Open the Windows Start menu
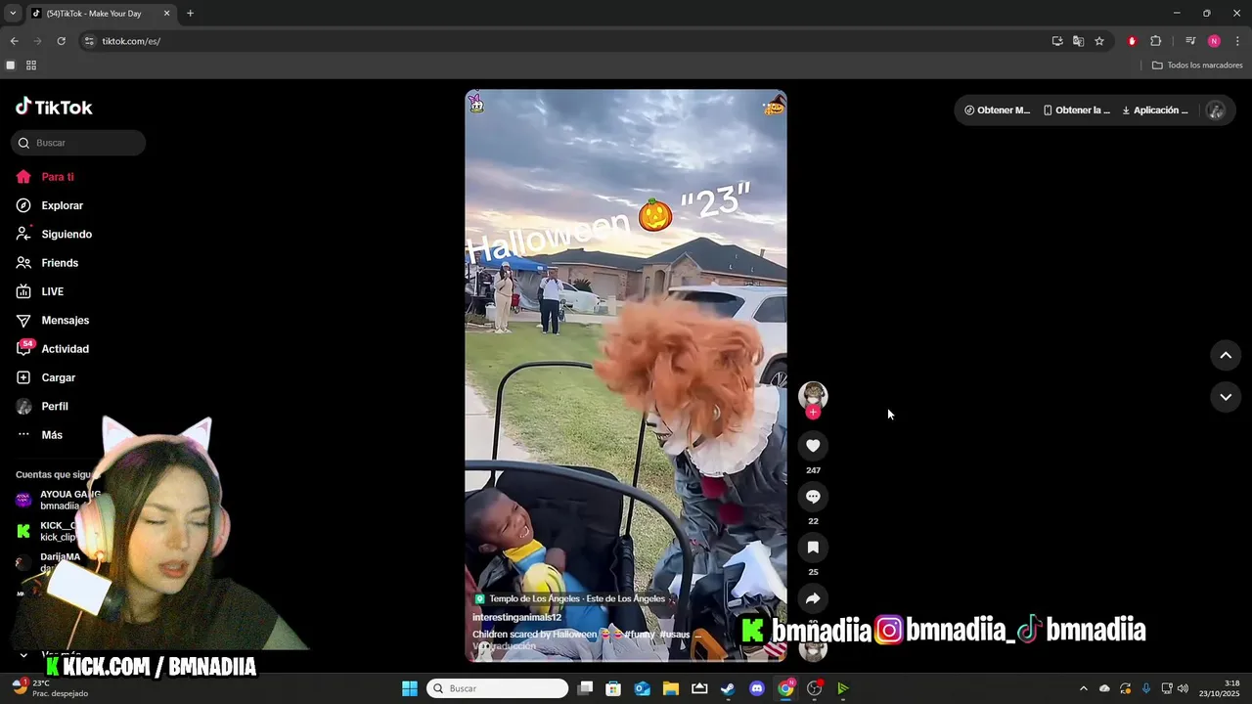This screenshot has height=704, width=1252. coord(410,688)
